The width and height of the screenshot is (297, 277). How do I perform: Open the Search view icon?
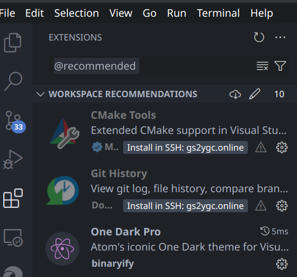13,81
